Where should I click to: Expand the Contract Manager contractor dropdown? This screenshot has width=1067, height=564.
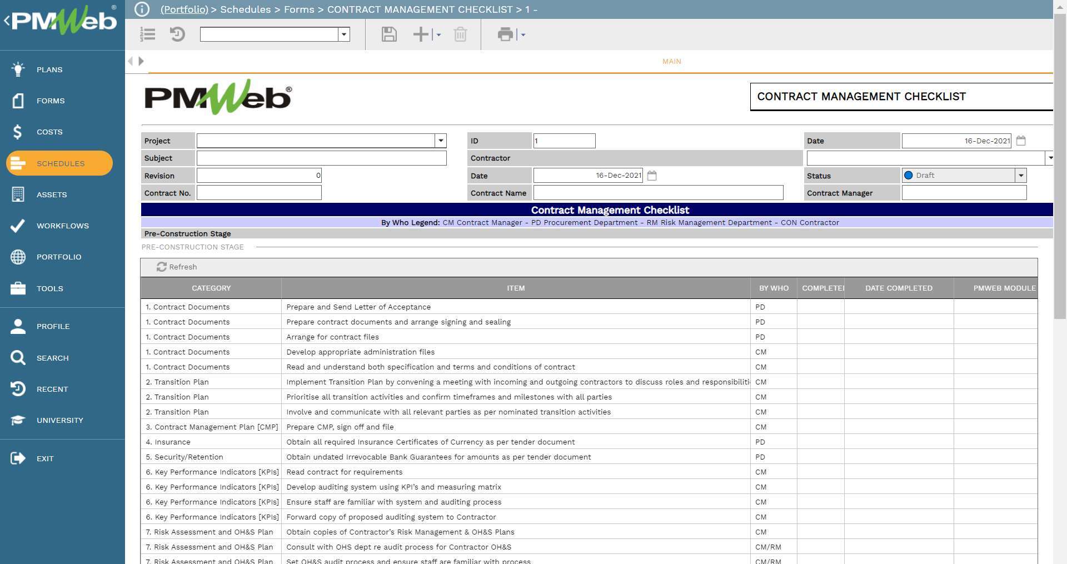click(x=1049, y=158)
